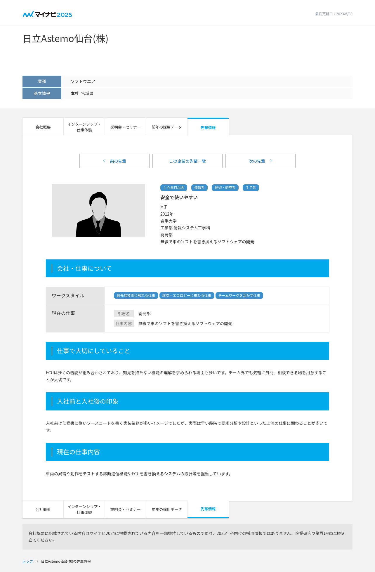Open the bottom 前年の採用データ tab
The height and width of the screenshot is (572, 375).
click(x=166, y=509)
